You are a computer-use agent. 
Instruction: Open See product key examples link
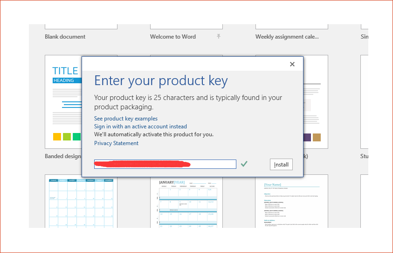(126, 119)
